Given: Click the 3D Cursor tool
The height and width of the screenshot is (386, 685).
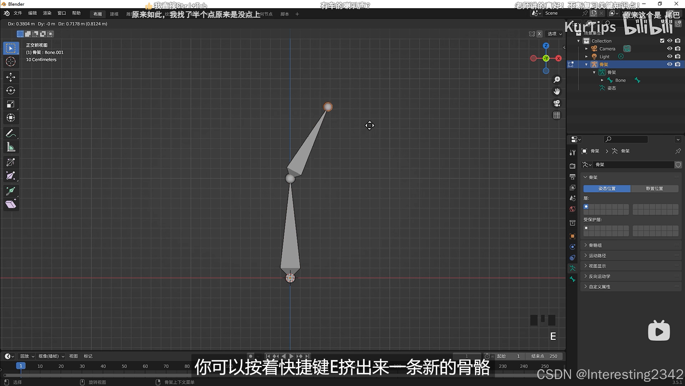Looking at the screenshot, I should pos(11,62).
